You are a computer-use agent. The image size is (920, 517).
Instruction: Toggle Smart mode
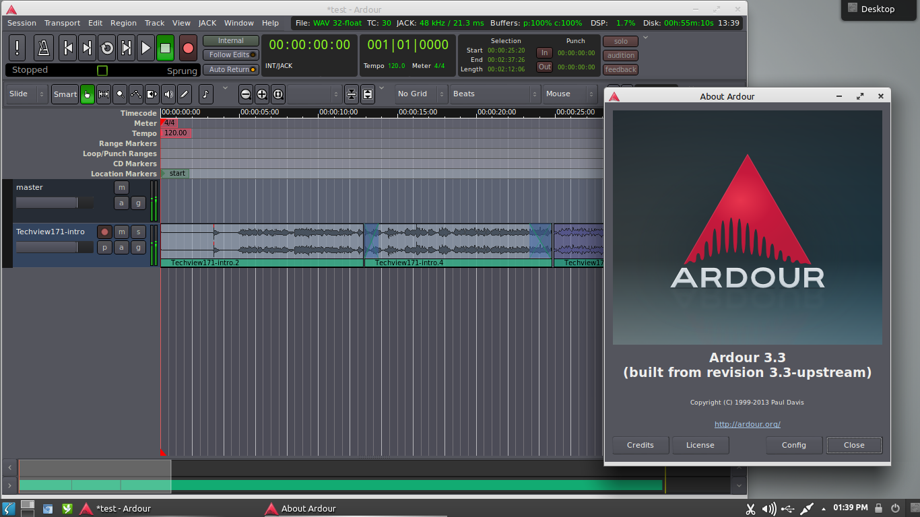coord(65,94)
